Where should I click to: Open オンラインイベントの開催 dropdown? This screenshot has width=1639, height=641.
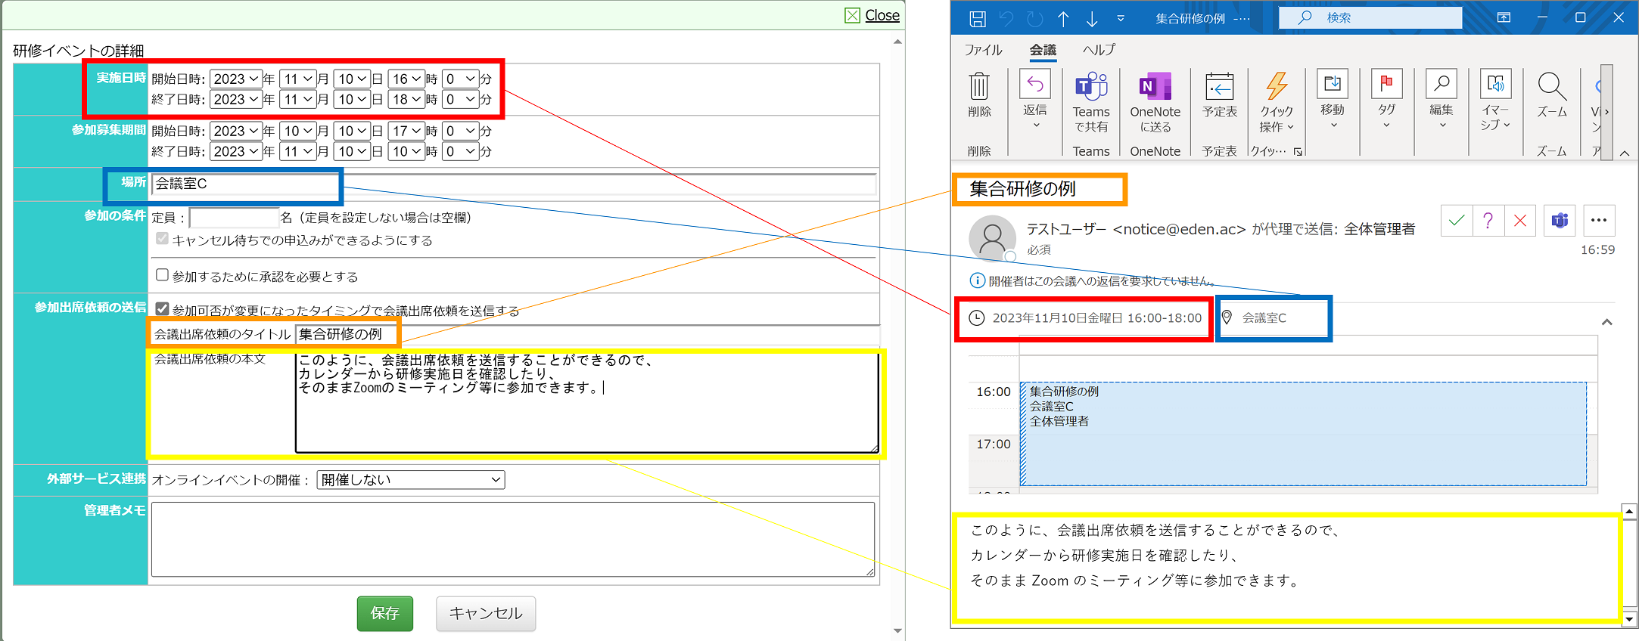click(x=411, y=480)
